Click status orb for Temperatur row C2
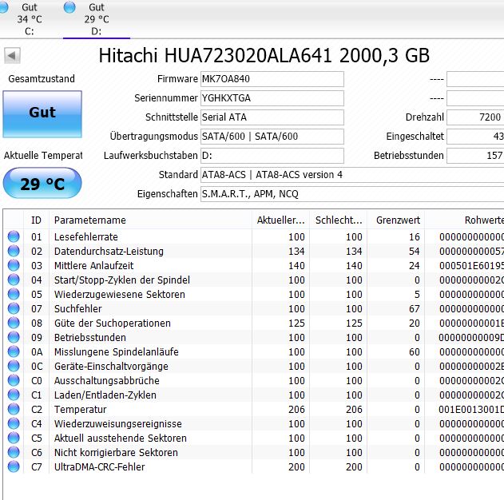This screenshot has width=504, height=500. click(x=14, y=410)
